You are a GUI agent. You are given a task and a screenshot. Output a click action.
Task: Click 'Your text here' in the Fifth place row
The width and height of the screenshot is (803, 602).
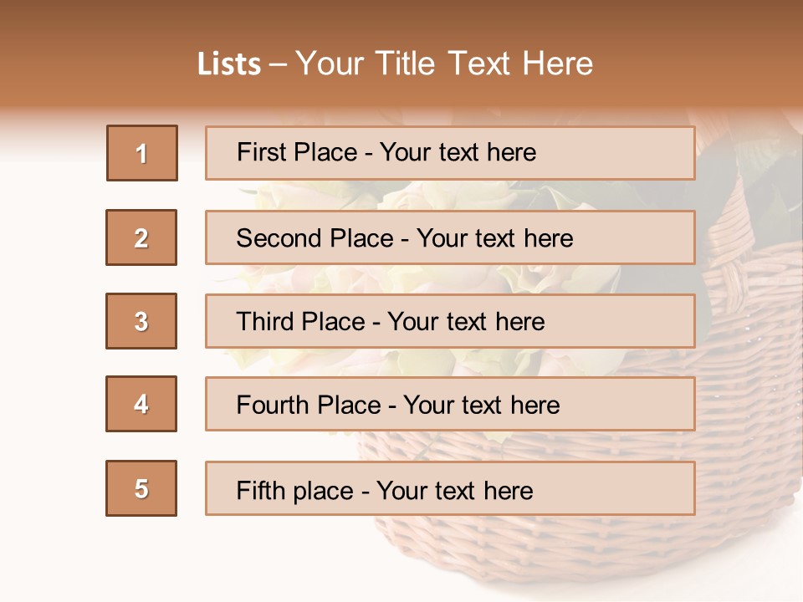pos(454,490)
